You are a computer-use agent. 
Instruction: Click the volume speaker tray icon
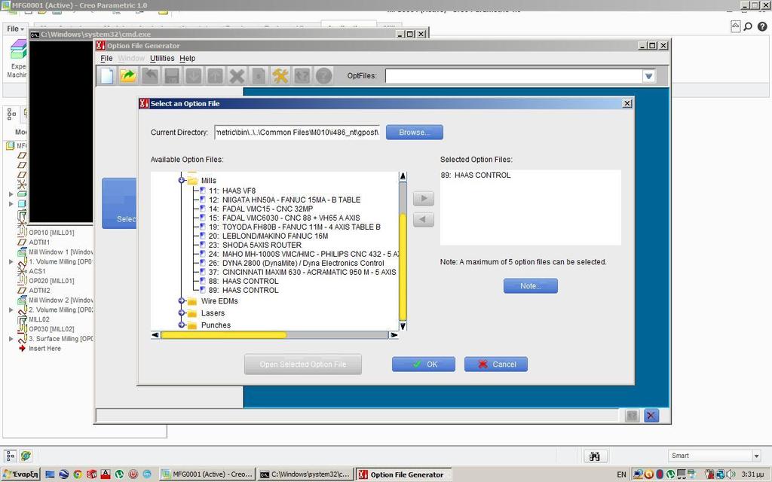coord(730,474)
